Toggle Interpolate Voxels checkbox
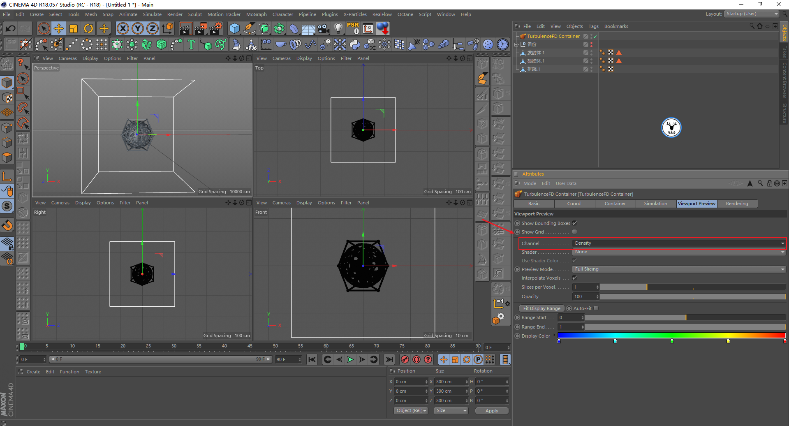Screen dimensions: 789x426 (574, 278)
